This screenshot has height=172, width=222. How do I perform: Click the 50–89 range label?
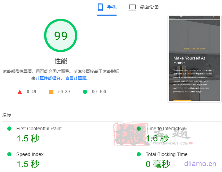[x=64, y=92]
